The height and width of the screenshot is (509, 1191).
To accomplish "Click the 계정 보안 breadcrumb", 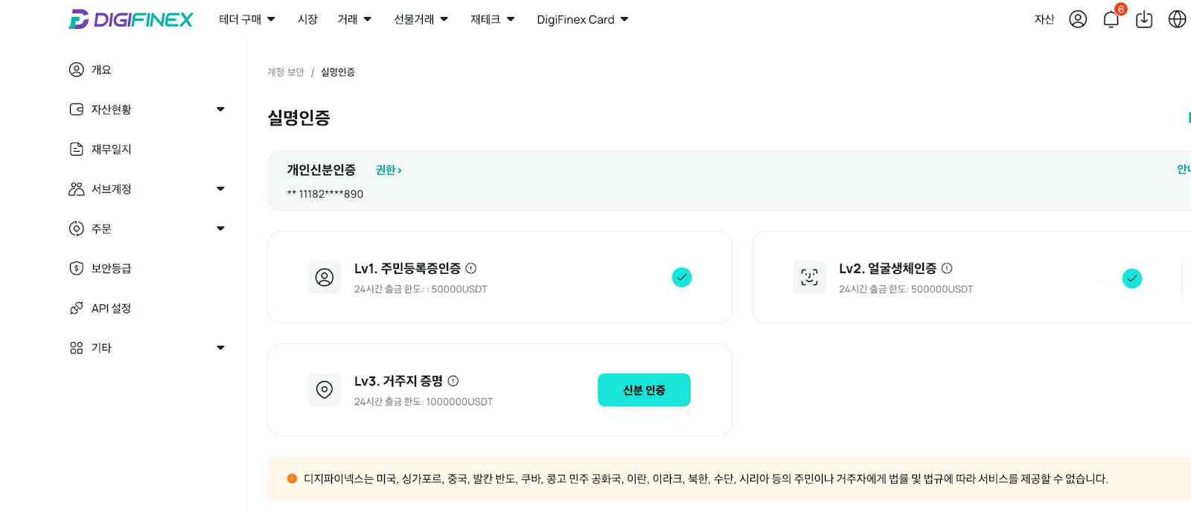I will tap(286, 72).
